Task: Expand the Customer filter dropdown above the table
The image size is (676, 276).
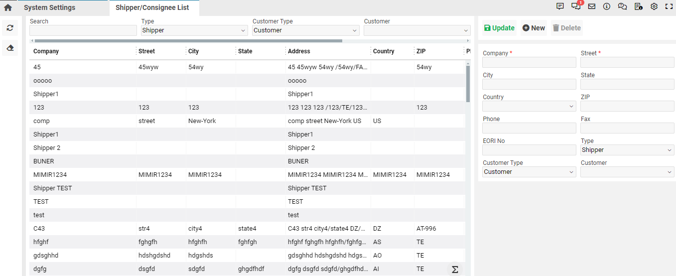Action: click(x=417, y=30)
